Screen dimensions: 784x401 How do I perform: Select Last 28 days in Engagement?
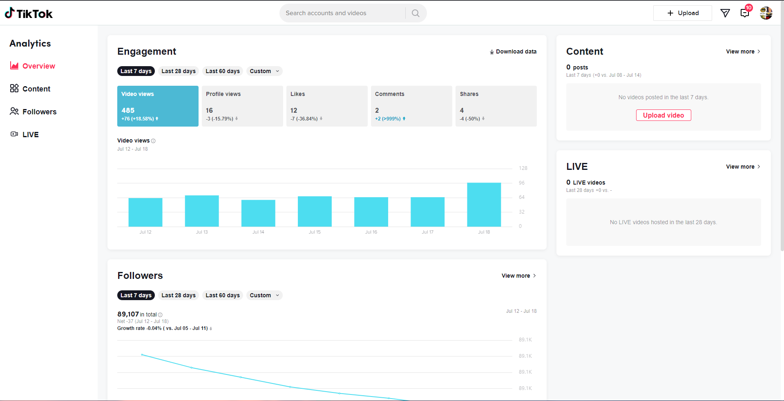click(179, 71)
